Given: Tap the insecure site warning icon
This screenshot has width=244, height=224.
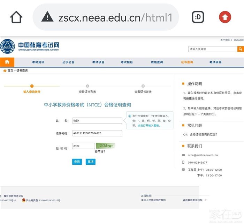Looking at the screenshot, I should [47, 17].
